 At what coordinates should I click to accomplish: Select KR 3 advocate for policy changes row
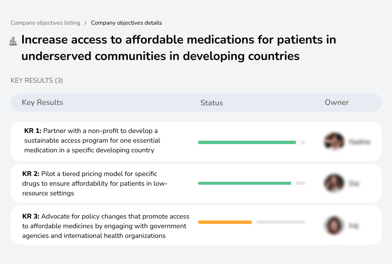106,226
